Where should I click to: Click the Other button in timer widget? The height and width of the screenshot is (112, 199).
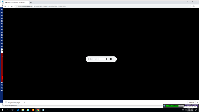(x=188, y=105)
